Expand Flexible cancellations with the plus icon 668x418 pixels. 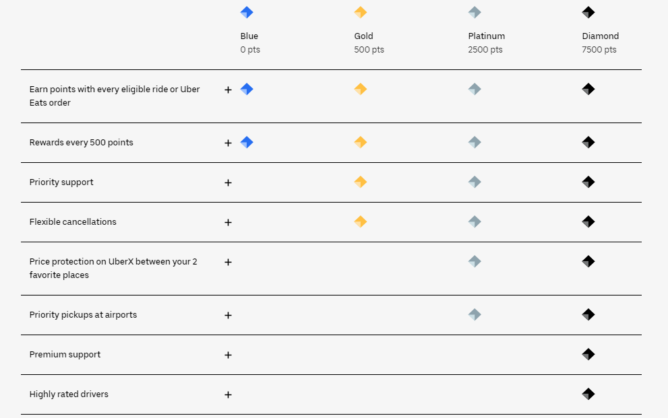pyautogui.click(x=228, y=222)
